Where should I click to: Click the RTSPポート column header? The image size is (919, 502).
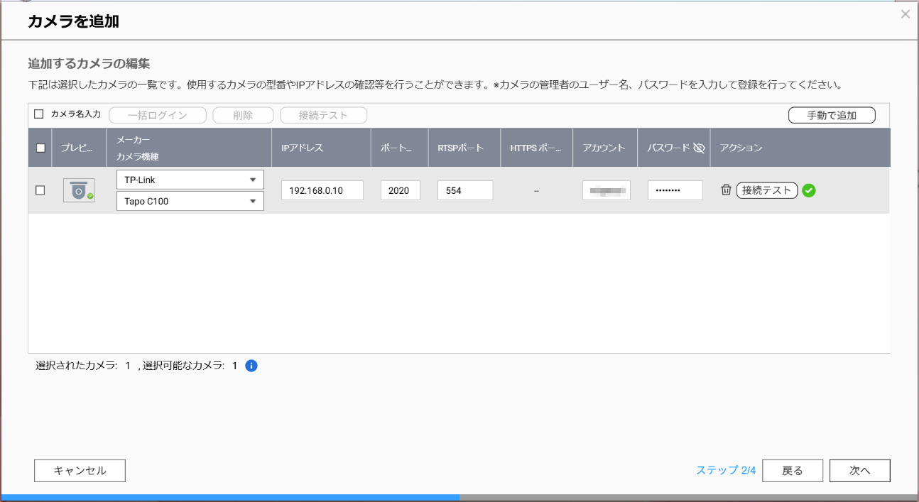464,148
